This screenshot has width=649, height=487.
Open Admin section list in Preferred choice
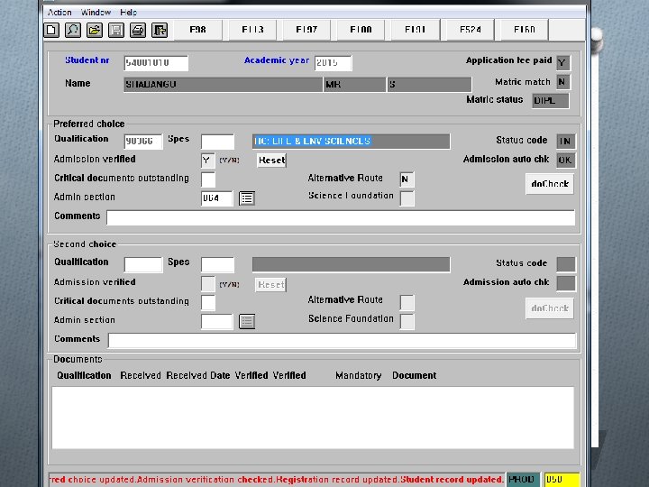click(x=247, y=198)
